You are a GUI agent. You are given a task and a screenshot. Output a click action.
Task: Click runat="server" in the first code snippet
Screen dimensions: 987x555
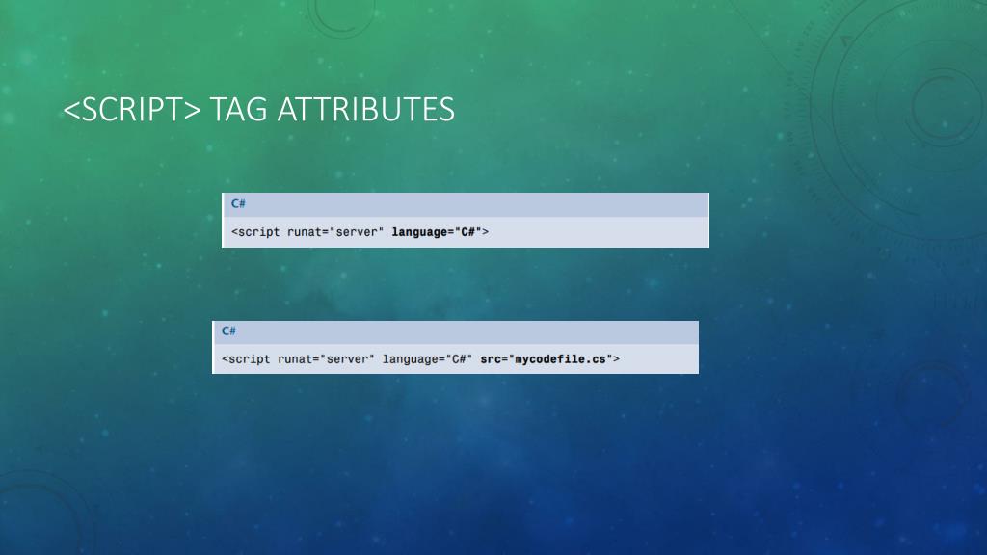(x=334, y=232)
